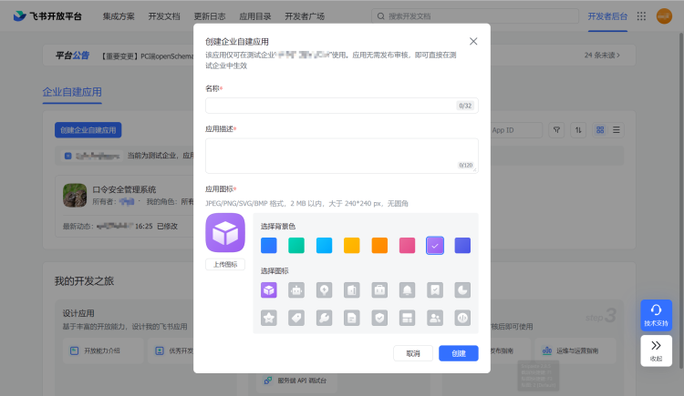Select the robot app icon
Image resolution: width=684 pixels, height=396 pixels.
click(296, 290)
